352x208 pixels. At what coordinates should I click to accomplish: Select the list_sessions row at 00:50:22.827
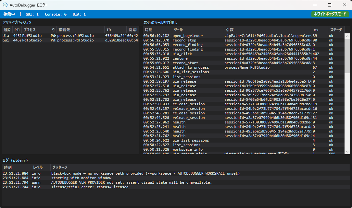244,145
